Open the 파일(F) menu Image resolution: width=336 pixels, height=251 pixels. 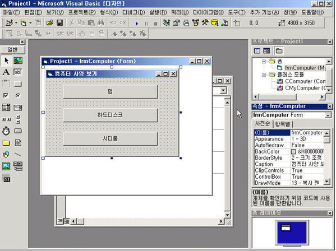point(11,12)
